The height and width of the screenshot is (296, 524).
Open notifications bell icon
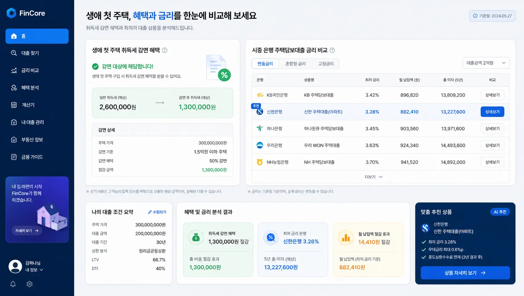(13, 284)
